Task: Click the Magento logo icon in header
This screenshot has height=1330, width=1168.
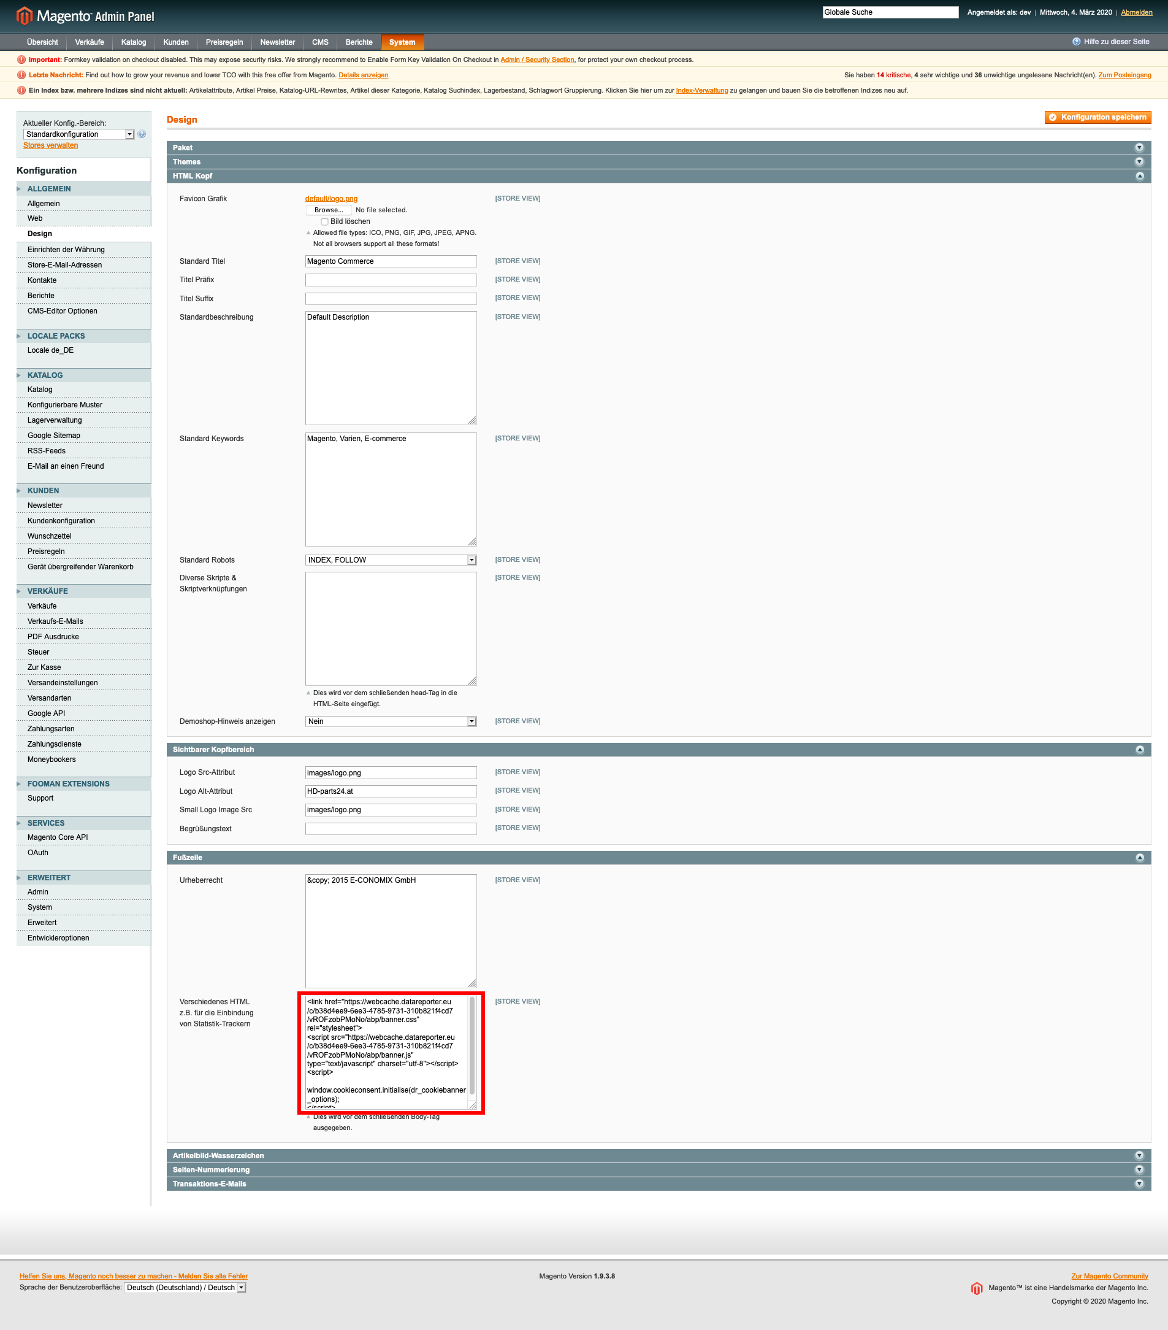Action: point(24,15)
